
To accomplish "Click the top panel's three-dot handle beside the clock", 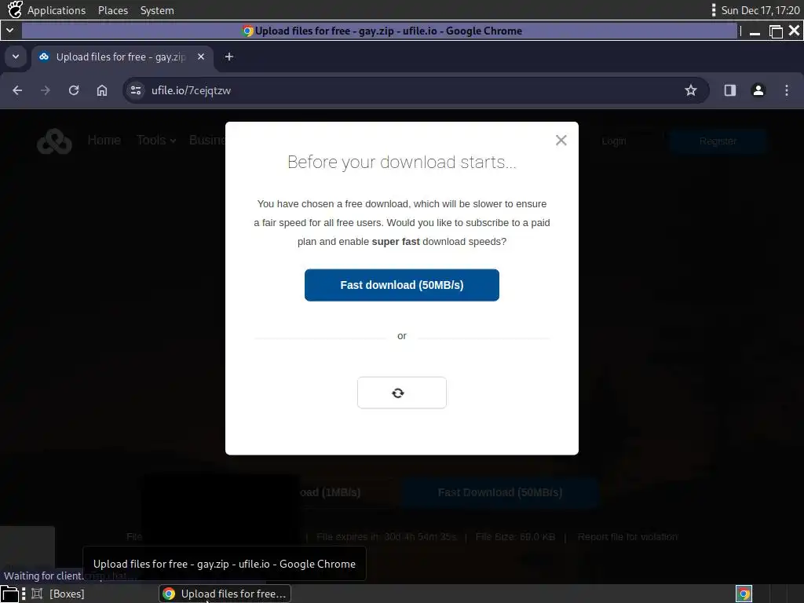I will point(713,10).
